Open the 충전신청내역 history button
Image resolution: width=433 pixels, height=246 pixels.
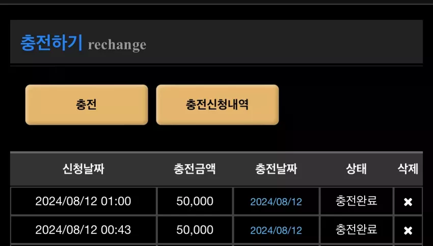click(218, 104)
